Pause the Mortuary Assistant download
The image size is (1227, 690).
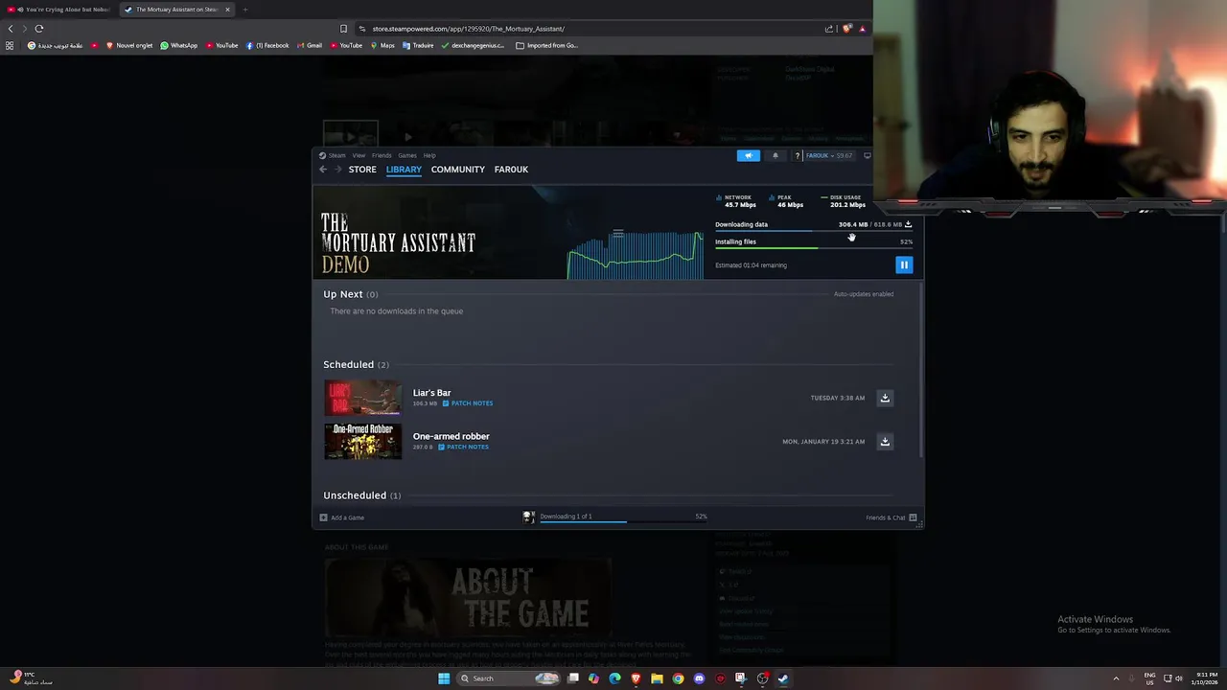tap(904, 264)
